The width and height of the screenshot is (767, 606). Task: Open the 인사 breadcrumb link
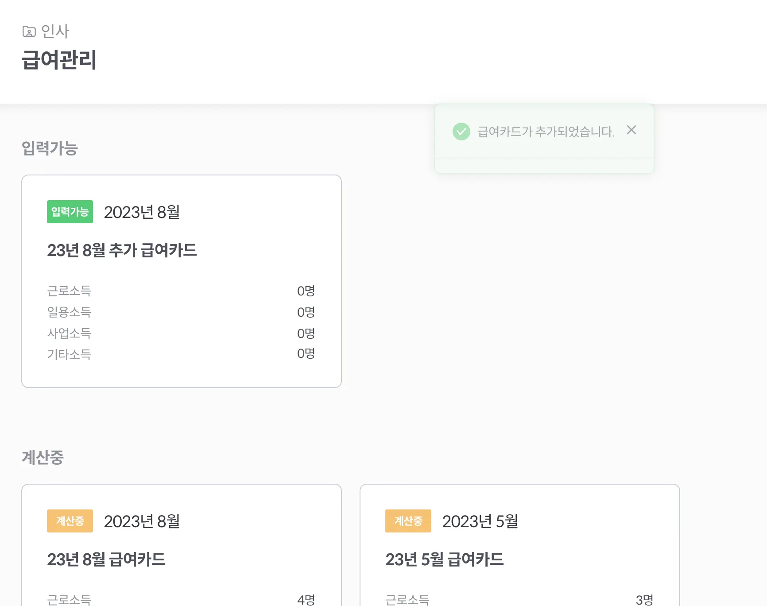(55, 31)
